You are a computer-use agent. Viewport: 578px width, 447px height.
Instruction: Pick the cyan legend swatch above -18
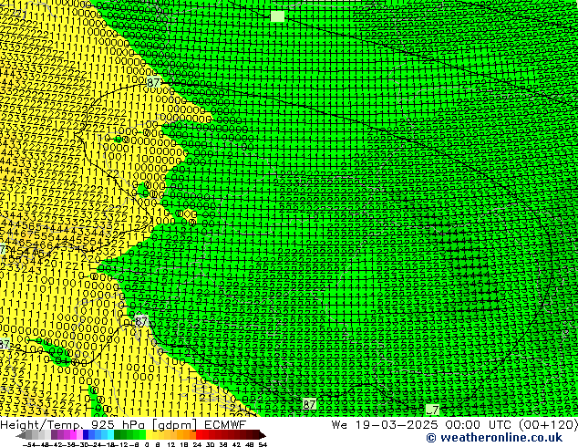point(110,435)
